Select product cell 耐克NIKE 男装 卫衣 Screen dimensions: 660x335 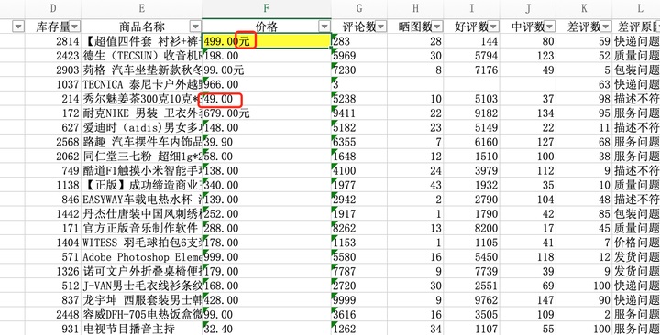141,113
